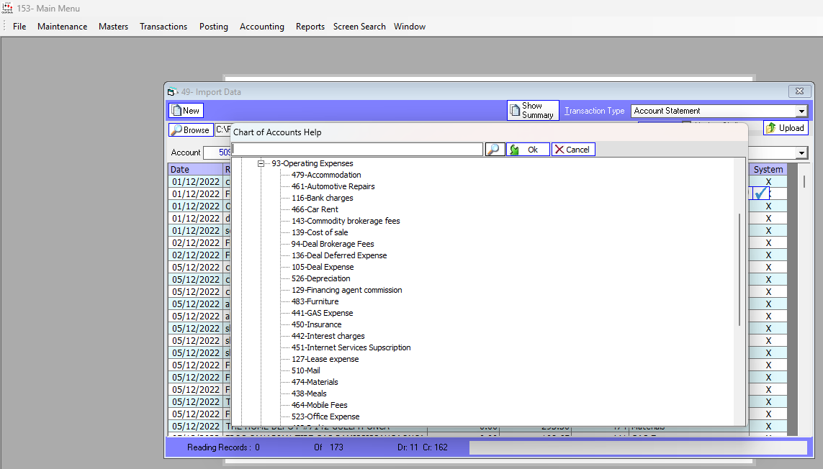
Task: Select 127-Lease expense account
Action: tap(325, 360)
